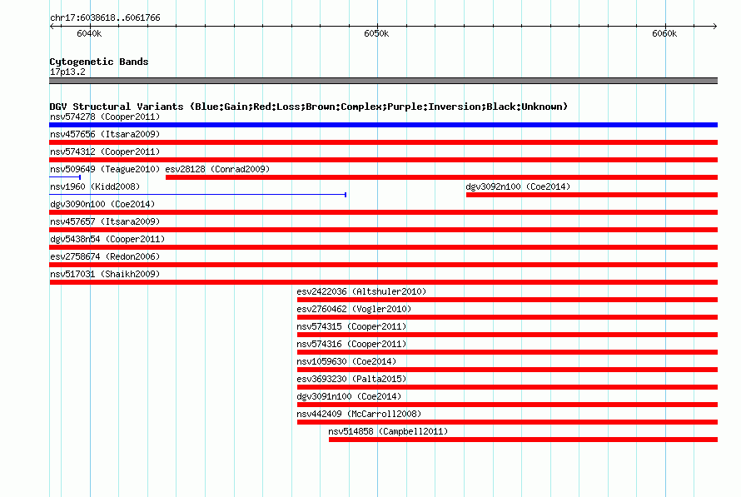This screenshot has height=497, width=741.
Task: Click the esv2422036 (Altshuler2010) label
Action: [x=361, y=291]
